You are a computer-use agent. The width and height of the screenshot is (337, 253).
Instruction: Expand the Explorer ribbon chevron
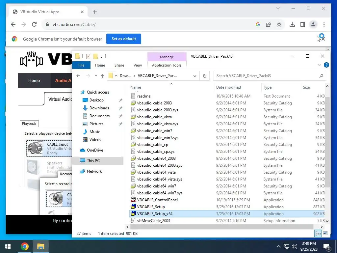[x=319, y=65]
